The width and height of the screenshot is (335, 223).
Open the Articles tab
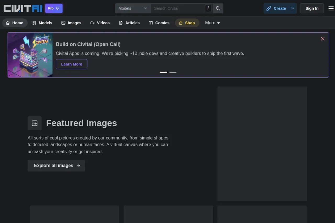click(x=129, y=23)
